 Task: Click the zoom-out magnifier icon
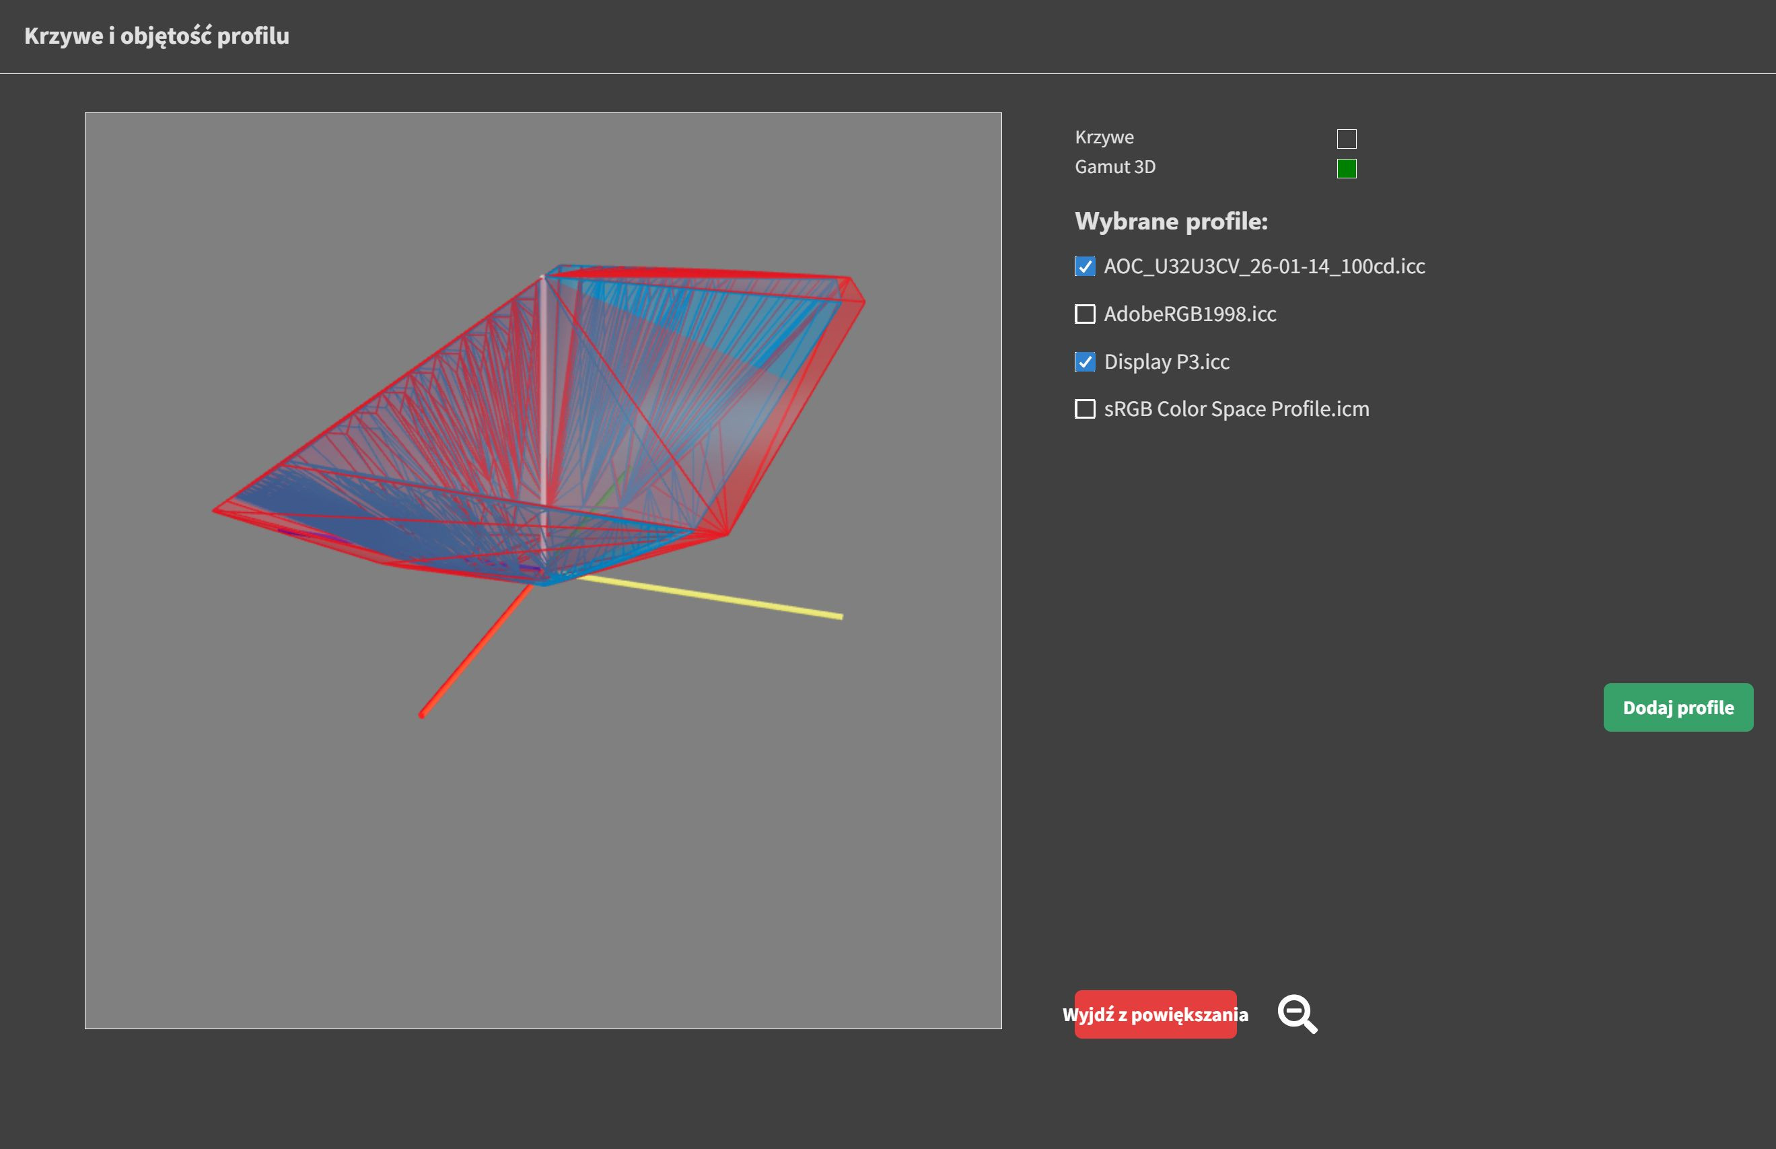click(x=1297, y=1014)
